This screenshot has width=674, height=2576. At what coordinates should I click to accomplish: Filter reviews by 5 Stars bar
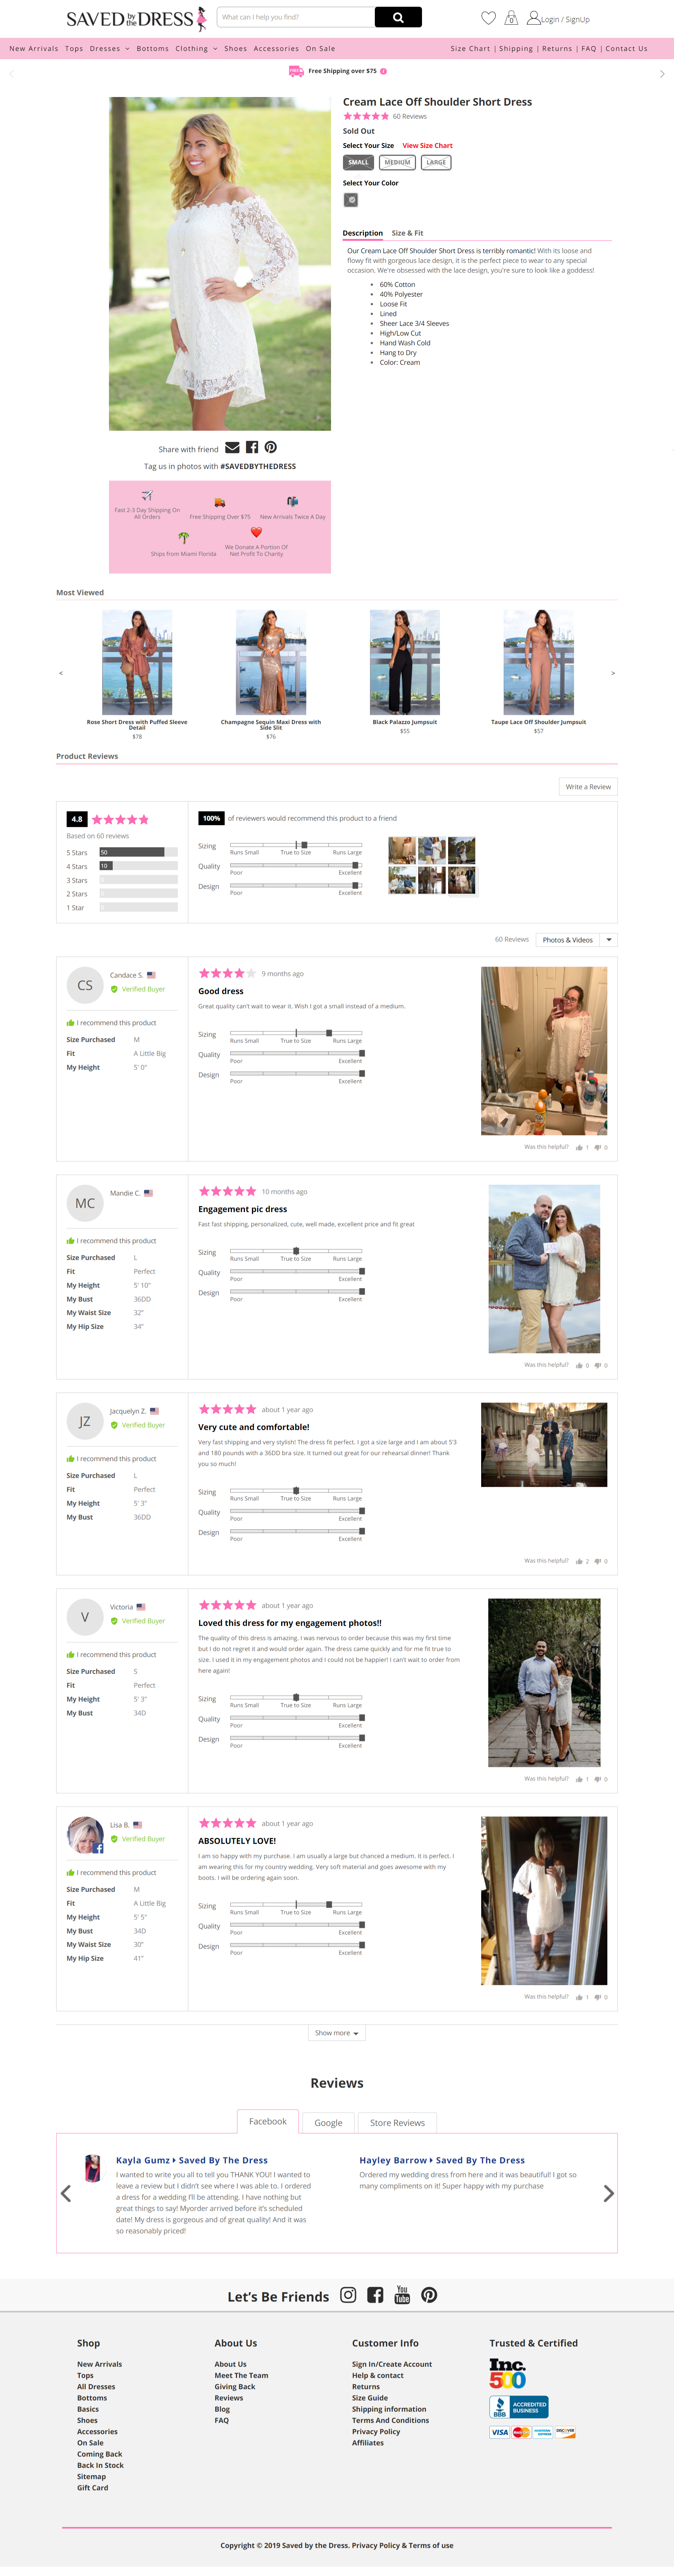[x=138, y=852]
